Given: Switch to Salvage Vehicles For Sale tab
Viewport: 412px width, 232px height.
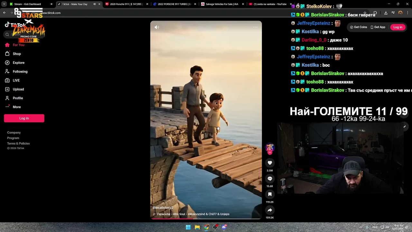Looking at the screenshot, I should (x=222, y=4).
